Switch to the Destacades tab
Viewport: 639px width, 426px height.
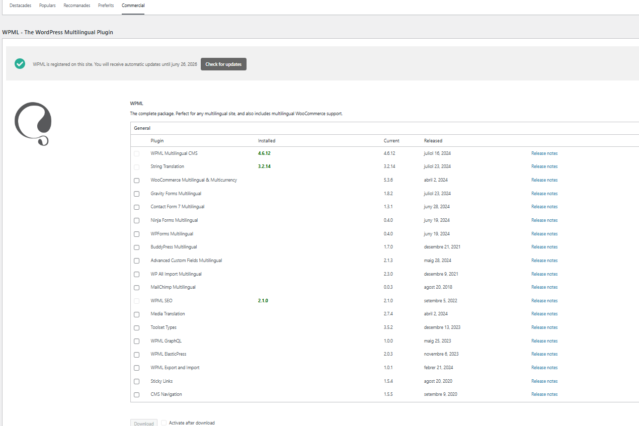tap(20, 6)
